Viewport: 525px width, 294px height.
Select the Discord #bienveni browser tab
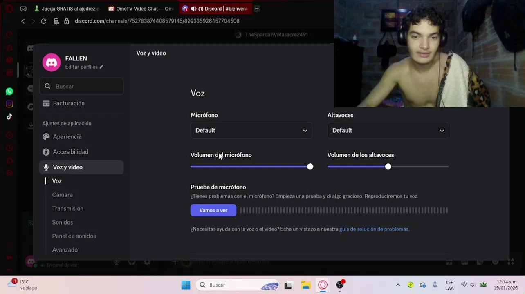pos(215,9)
